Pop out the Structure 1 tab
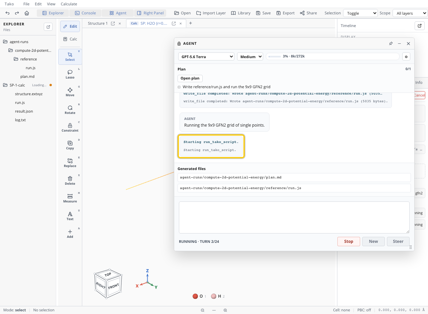The image size is (428, 314). pyautogui.click(x=113, y=23)
